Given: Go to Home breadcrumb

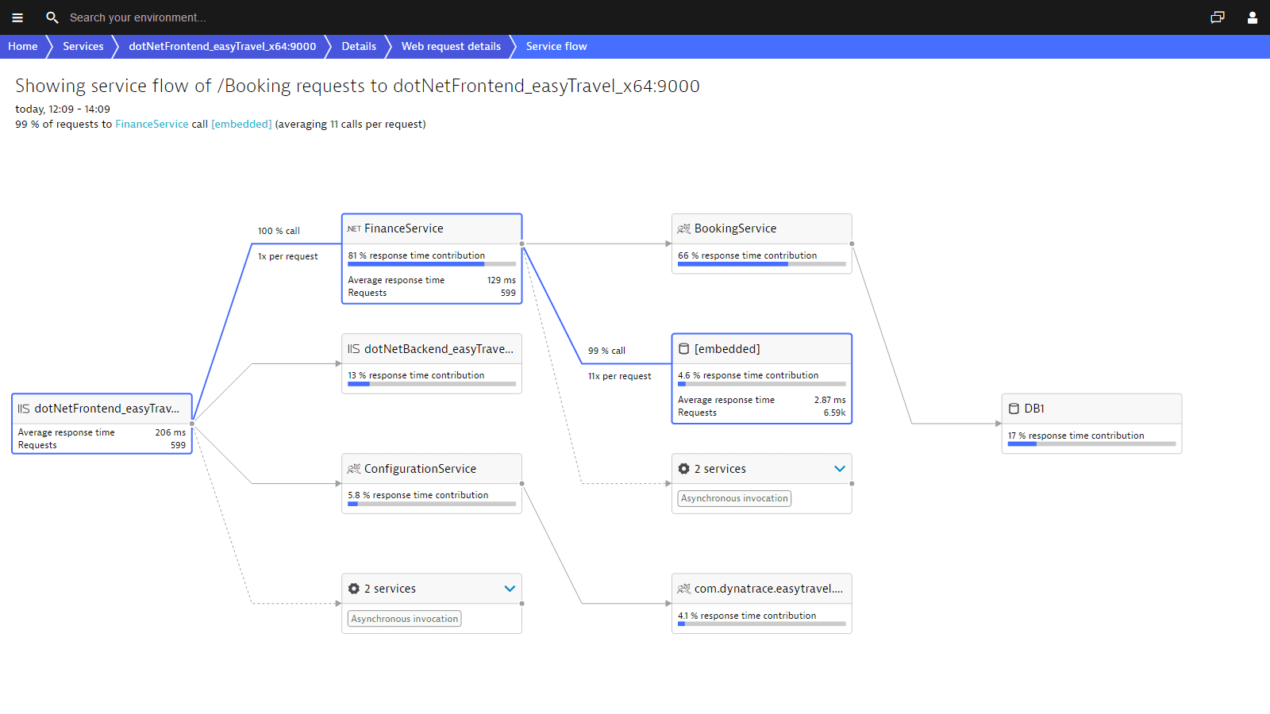Looking at the screenshot, I should point(23,46).
